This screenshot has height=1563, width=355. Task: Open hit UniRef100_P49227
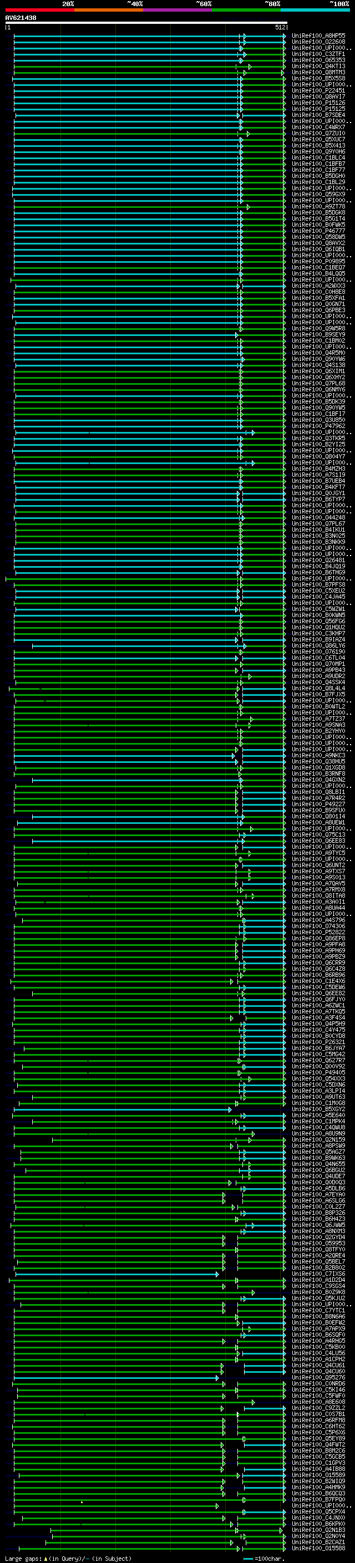pos(318,804)
